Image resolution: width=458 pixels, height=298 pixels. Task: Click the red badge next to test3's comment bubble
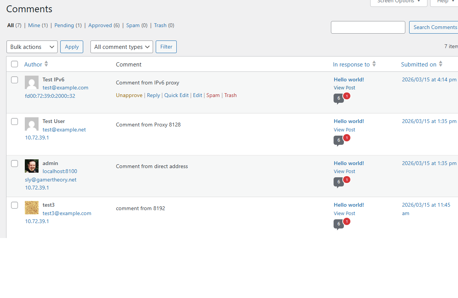[x=346, y=221]
